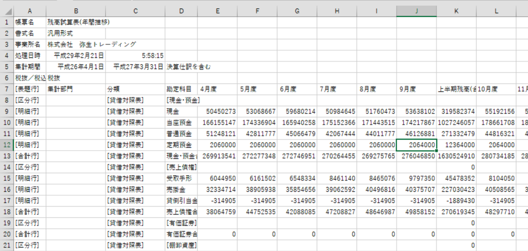Click value 45066479 in 6月度
The height and width of the screenshot is (251, 528).
297,134
